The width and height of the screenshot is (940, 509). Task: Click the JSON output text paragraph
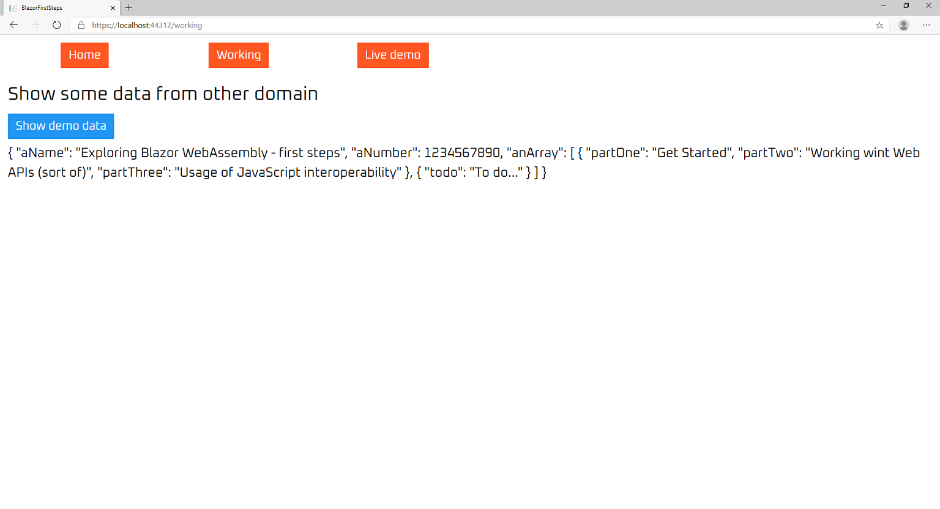[464, 162]
